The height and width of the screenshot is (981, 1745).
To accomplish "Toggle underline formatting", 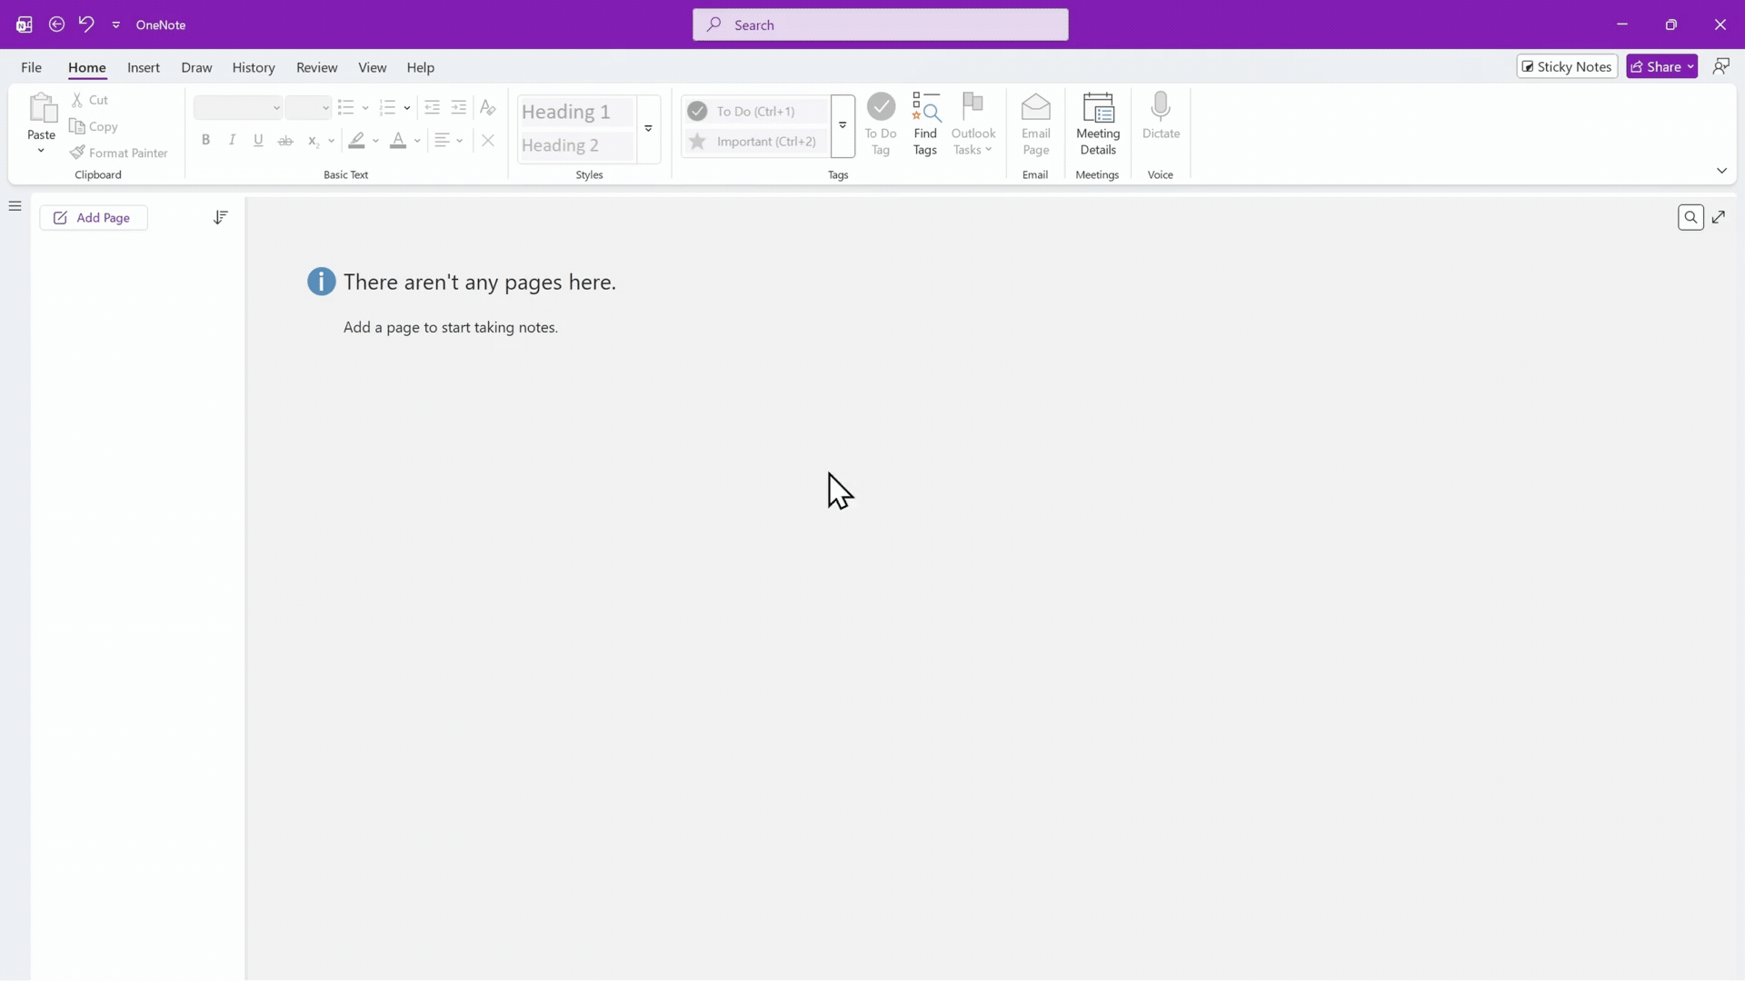I will (x=259, y=140).
